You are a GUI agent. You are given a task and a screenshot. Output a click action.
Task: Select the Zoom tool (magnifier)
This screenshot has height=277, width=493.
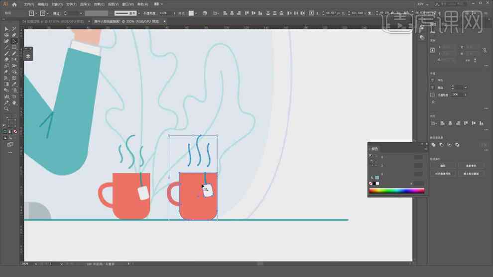[6, 109]
